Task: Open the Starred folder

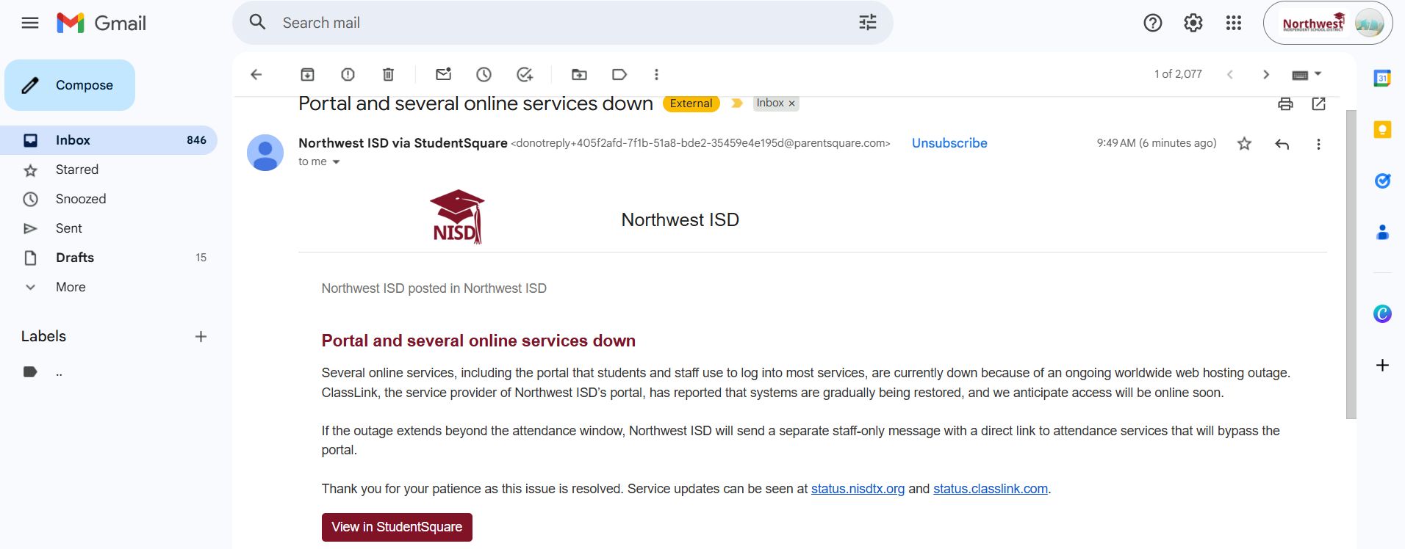Action: (77, 170)
